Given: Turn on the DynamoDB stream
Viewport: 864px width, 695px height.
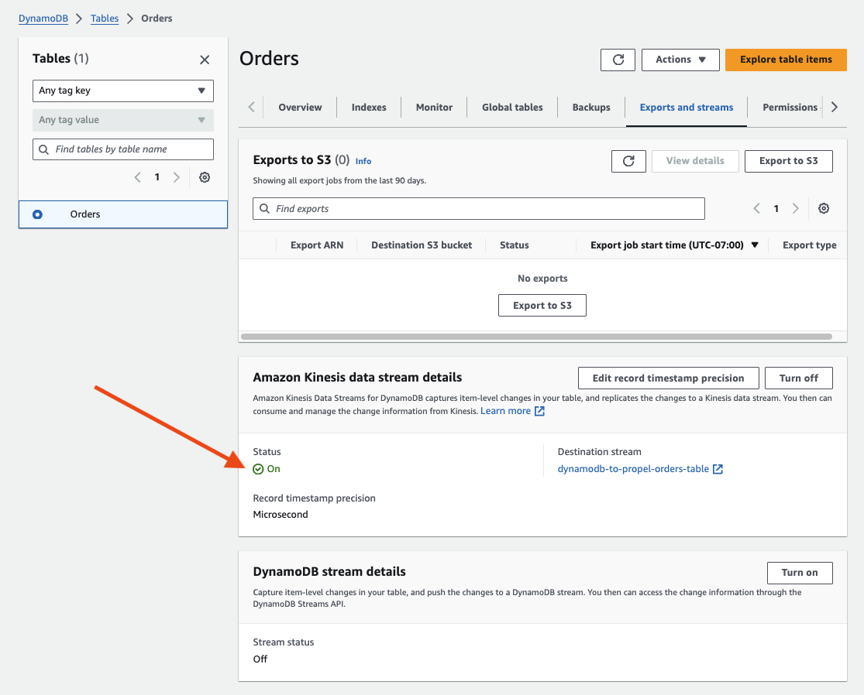Looking at the screenshot, I should [x=800, y=573].
